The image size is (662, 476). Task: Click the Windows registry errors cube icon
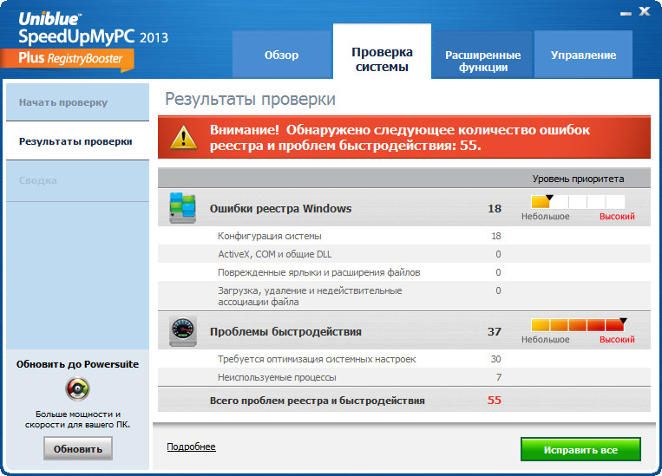pos(182,209)
